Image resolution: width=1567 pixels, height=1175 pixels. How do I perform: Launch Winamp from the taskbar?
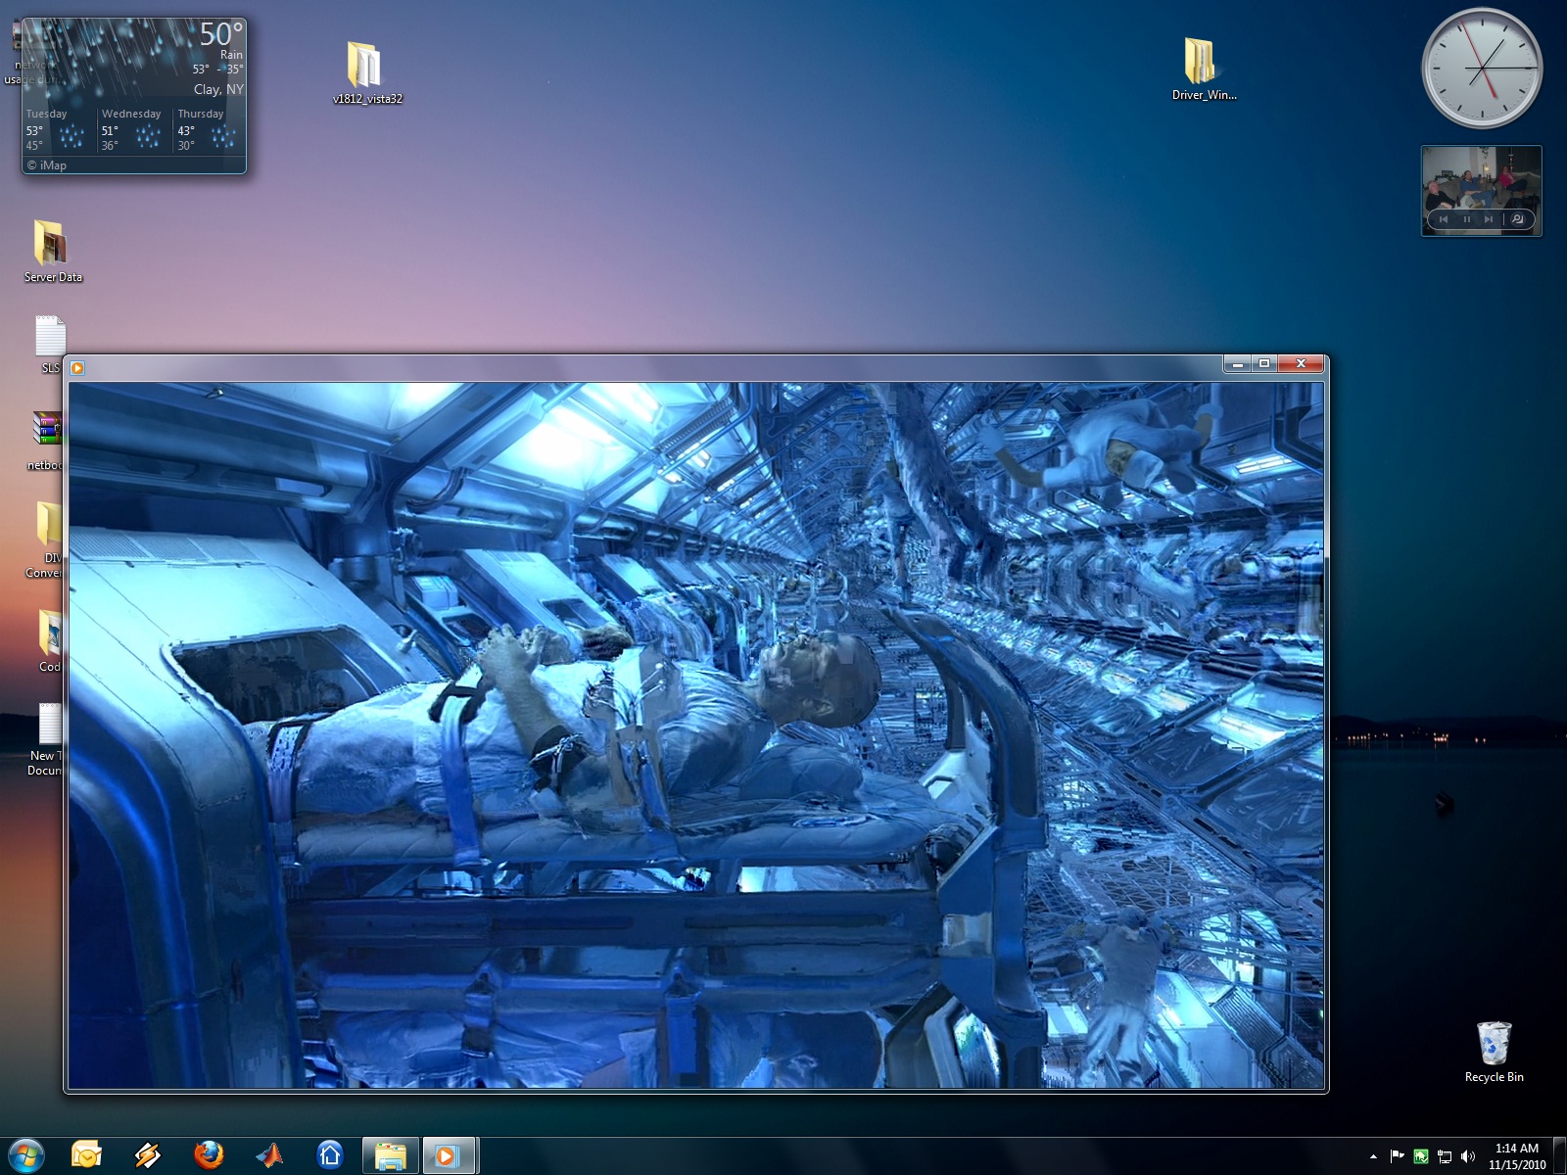point(148,1155)
